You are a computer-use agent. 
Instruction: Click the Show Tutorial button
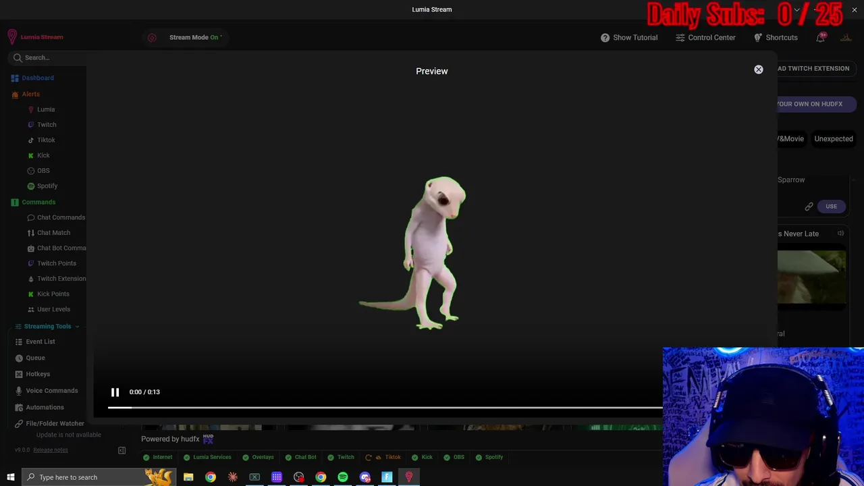(x=629, y=38)
